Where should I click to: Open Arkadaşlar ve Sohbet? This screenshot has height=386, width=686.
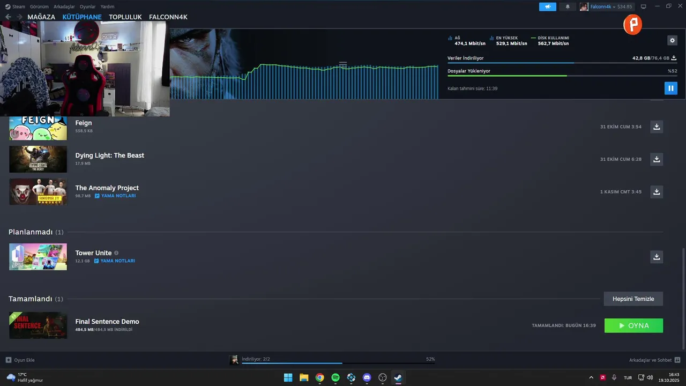click(x=654, y=360)
